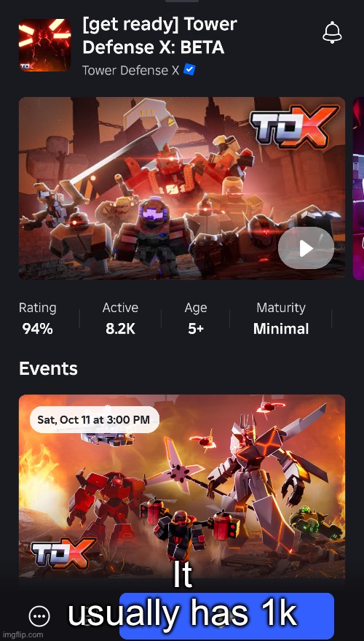View the Active 8.2K players stat

[120, 319]
